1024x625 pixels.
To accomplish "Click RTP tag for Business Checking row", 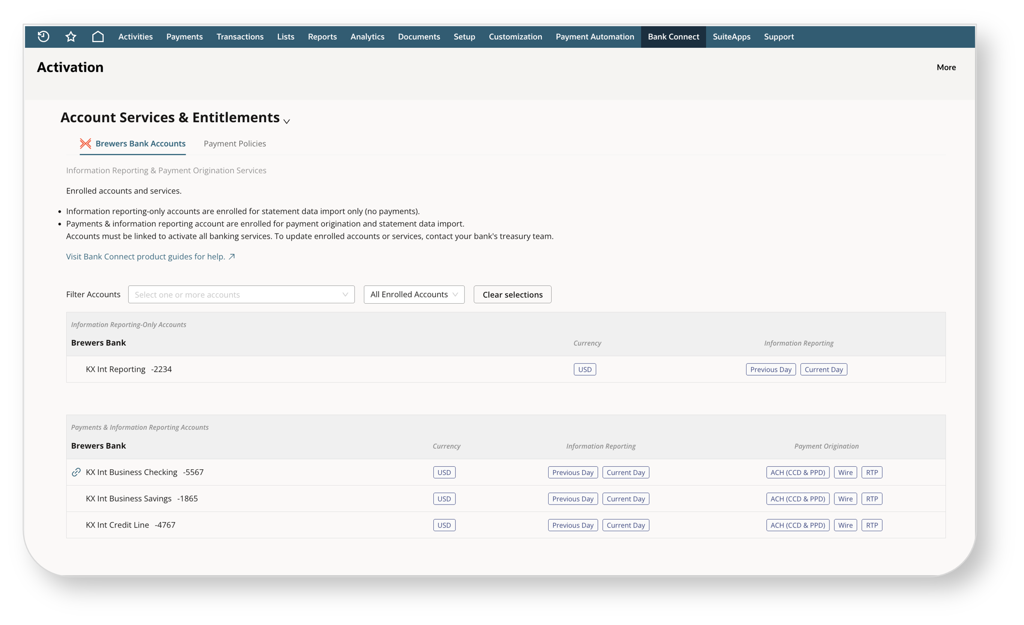I will pyautogui.click(x=872, y=473).
